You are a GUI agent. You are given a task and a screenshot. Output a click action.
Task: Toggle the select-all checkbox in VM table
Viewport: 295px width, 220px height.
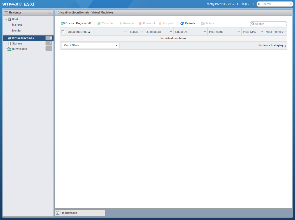pos(63,31)
